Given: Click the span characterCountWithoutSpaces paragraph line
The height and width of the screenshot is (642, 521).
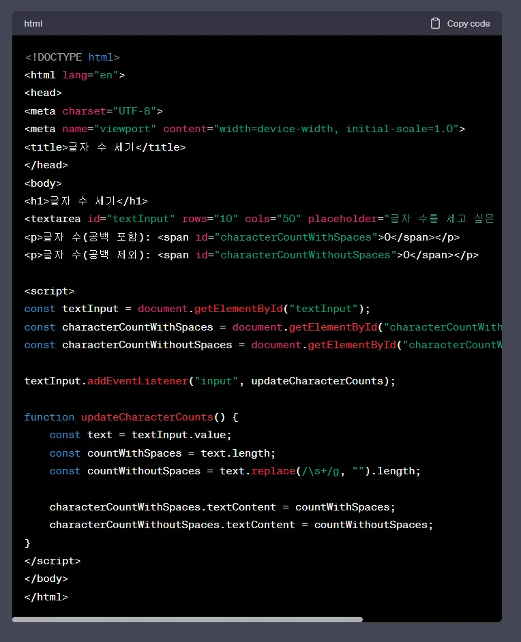Looking at the screenshot, I should pyautogui.click(x=252, y=255).
